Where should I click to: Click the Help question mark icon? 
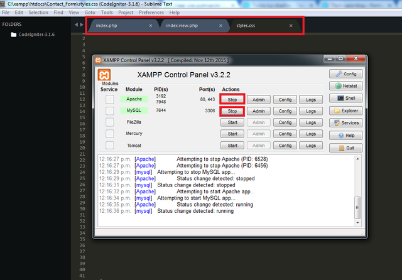coord(345,135)
